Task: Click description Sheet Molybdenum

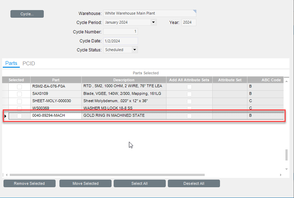Action: click(124, 101)
